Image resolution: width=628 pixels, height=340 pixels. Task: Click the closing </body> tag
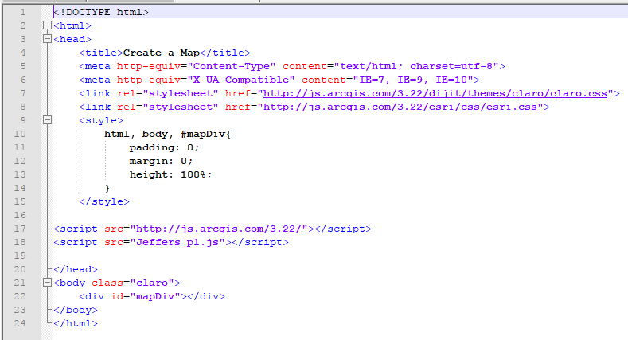[76, 310]
